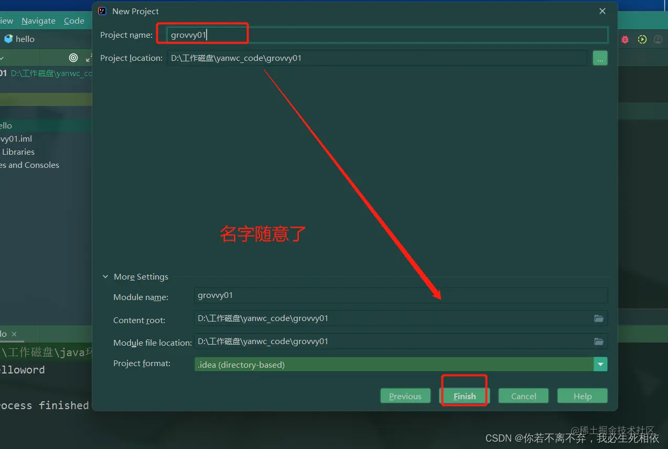
Task: Open Help from the dialog
Action: 582,396
